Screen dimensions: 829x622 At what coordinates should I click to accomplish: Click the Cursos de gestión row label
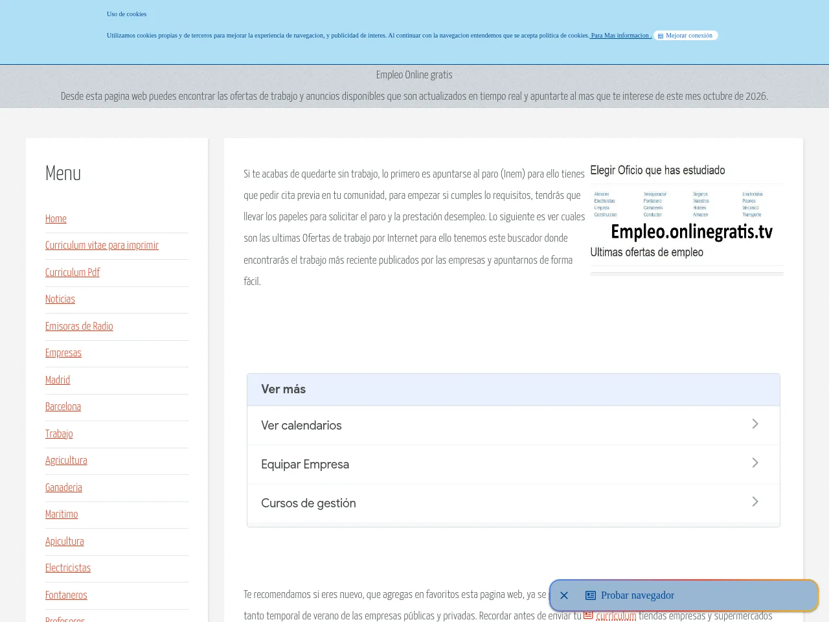pyautogui.click(x=308, y=503)
